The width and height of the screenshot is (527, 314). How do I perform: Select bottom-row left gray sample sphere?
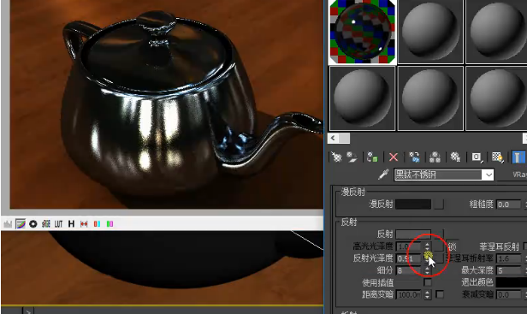[363, 98]
